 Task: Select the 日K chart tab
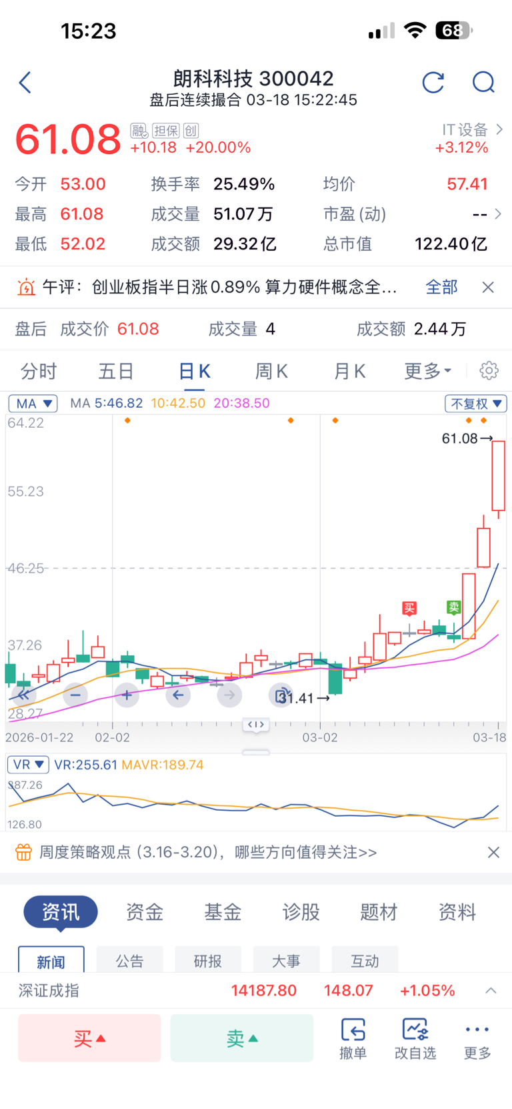click(x=195, y=371)
